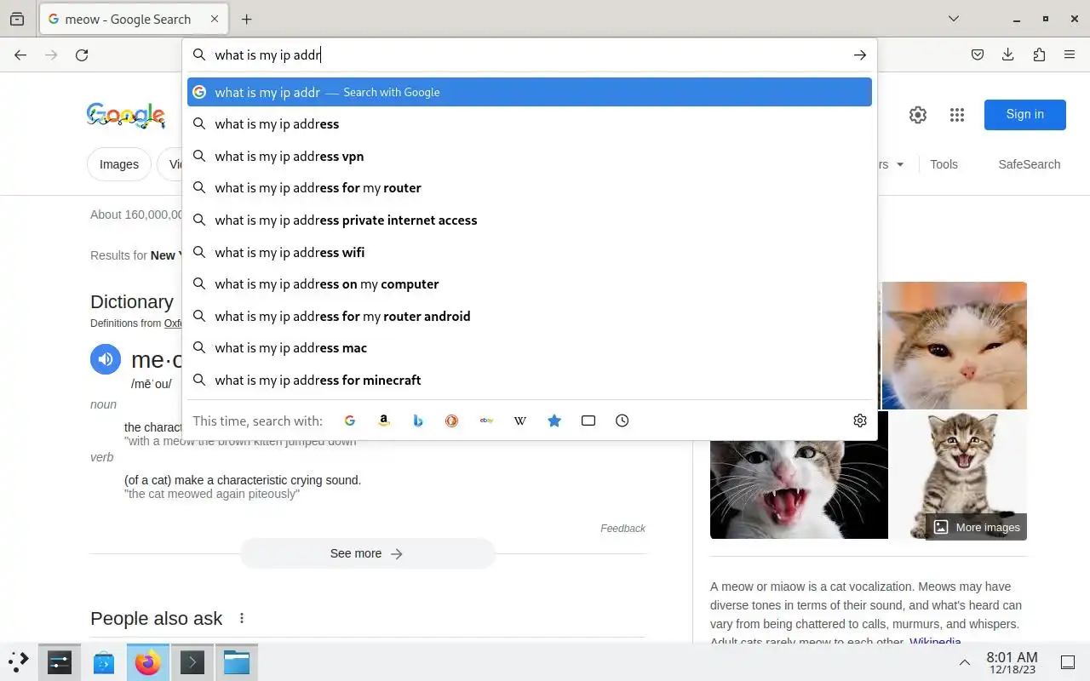Viewport: 1090px width, 681px height.
Task: Click the Go arrow in the address bar
Action: pyautogui.click(x=860, y=54)
